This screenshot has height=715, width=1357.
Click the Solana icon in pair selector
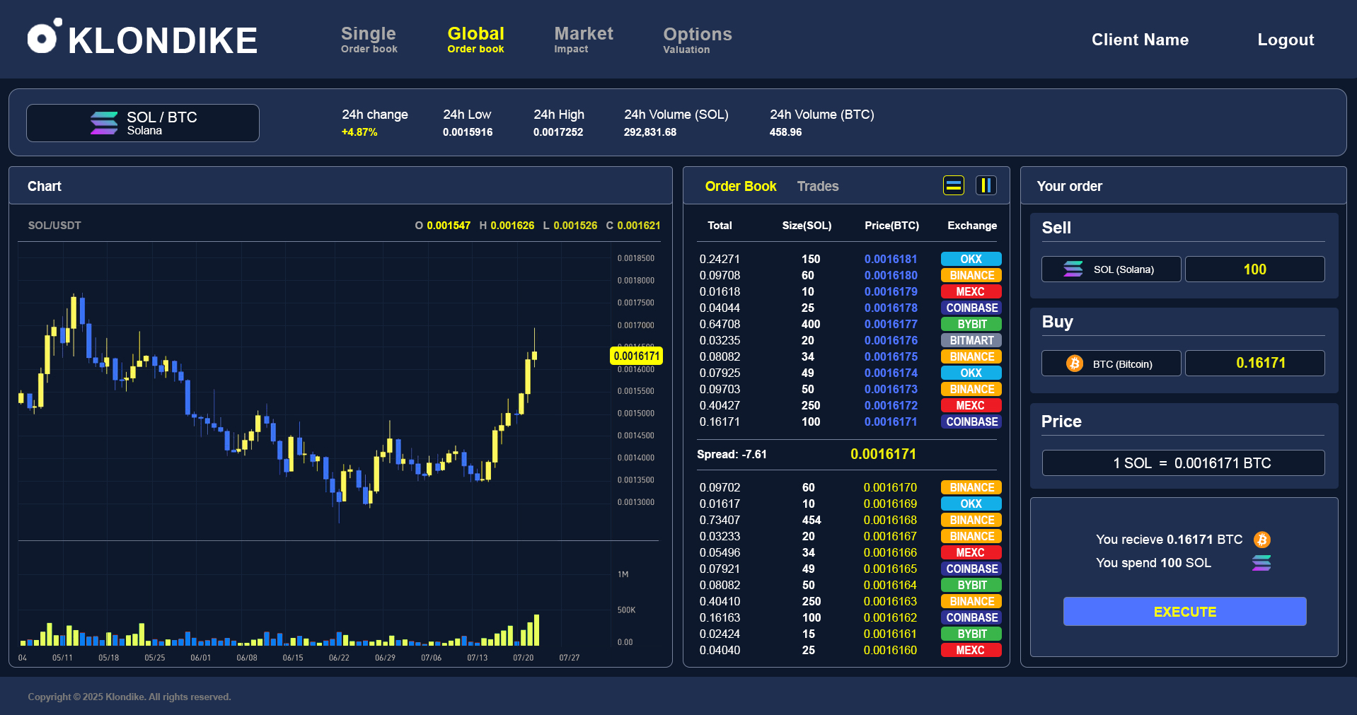point(104,123)
